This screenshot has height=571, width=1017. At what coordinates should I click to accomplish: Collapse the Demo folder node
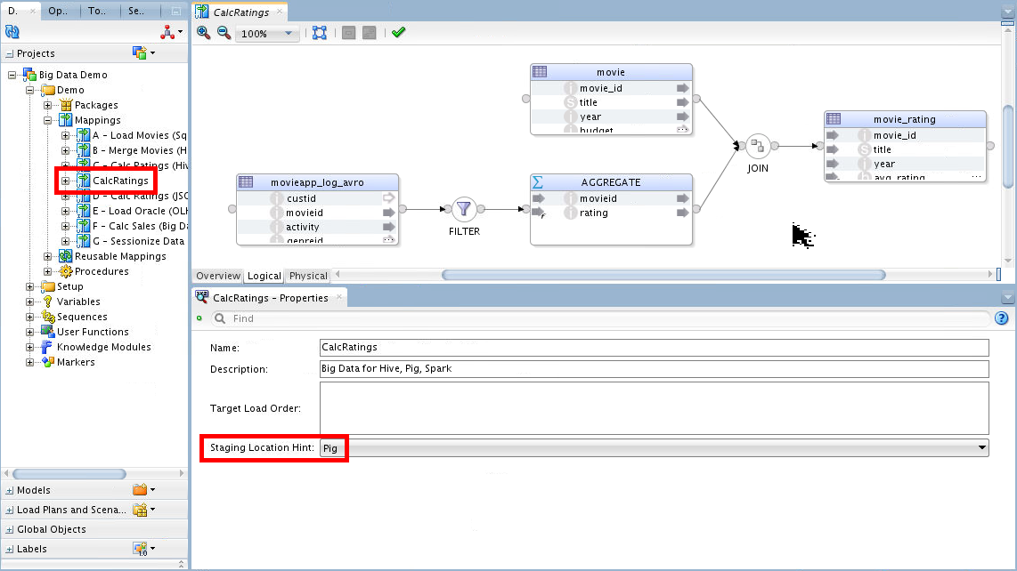30,90
